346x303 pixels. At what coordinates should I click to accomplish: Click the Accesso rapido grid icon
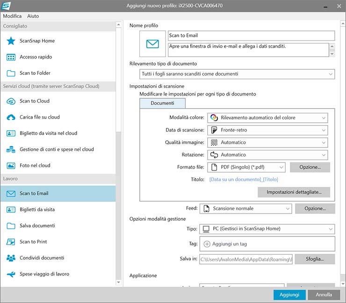coord(11,57)
